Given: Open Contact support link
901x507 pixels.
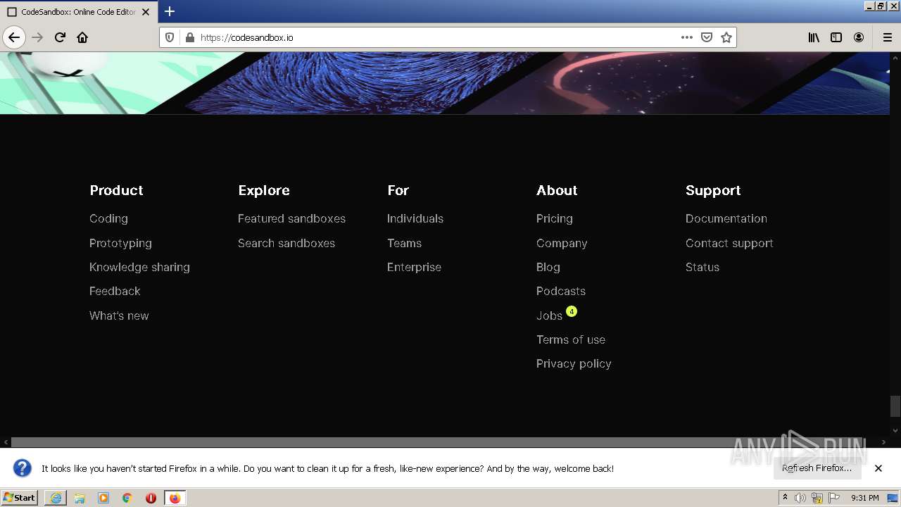Looking at the screenshot, I should tap(729, 243).
